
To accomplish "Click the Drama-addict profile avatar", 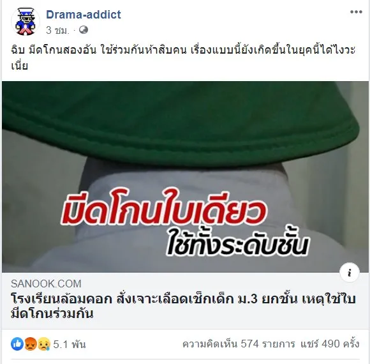I will click(x=26, y=22).
